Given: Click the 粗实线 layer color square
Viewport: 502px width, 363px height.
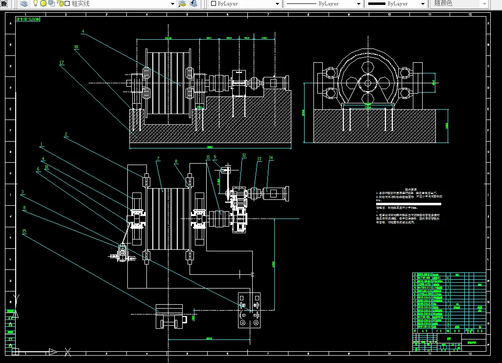Looking at the screenshot, I should point(67,3).
